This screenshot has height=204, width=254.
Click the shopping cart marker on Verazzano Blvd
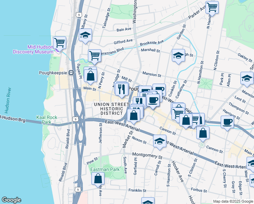pyautogui.click(x=95, y=56)
